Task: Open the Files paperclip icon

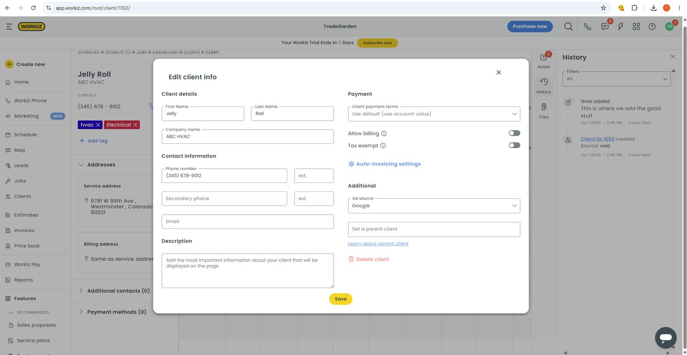Action: (x=544, y=110)
